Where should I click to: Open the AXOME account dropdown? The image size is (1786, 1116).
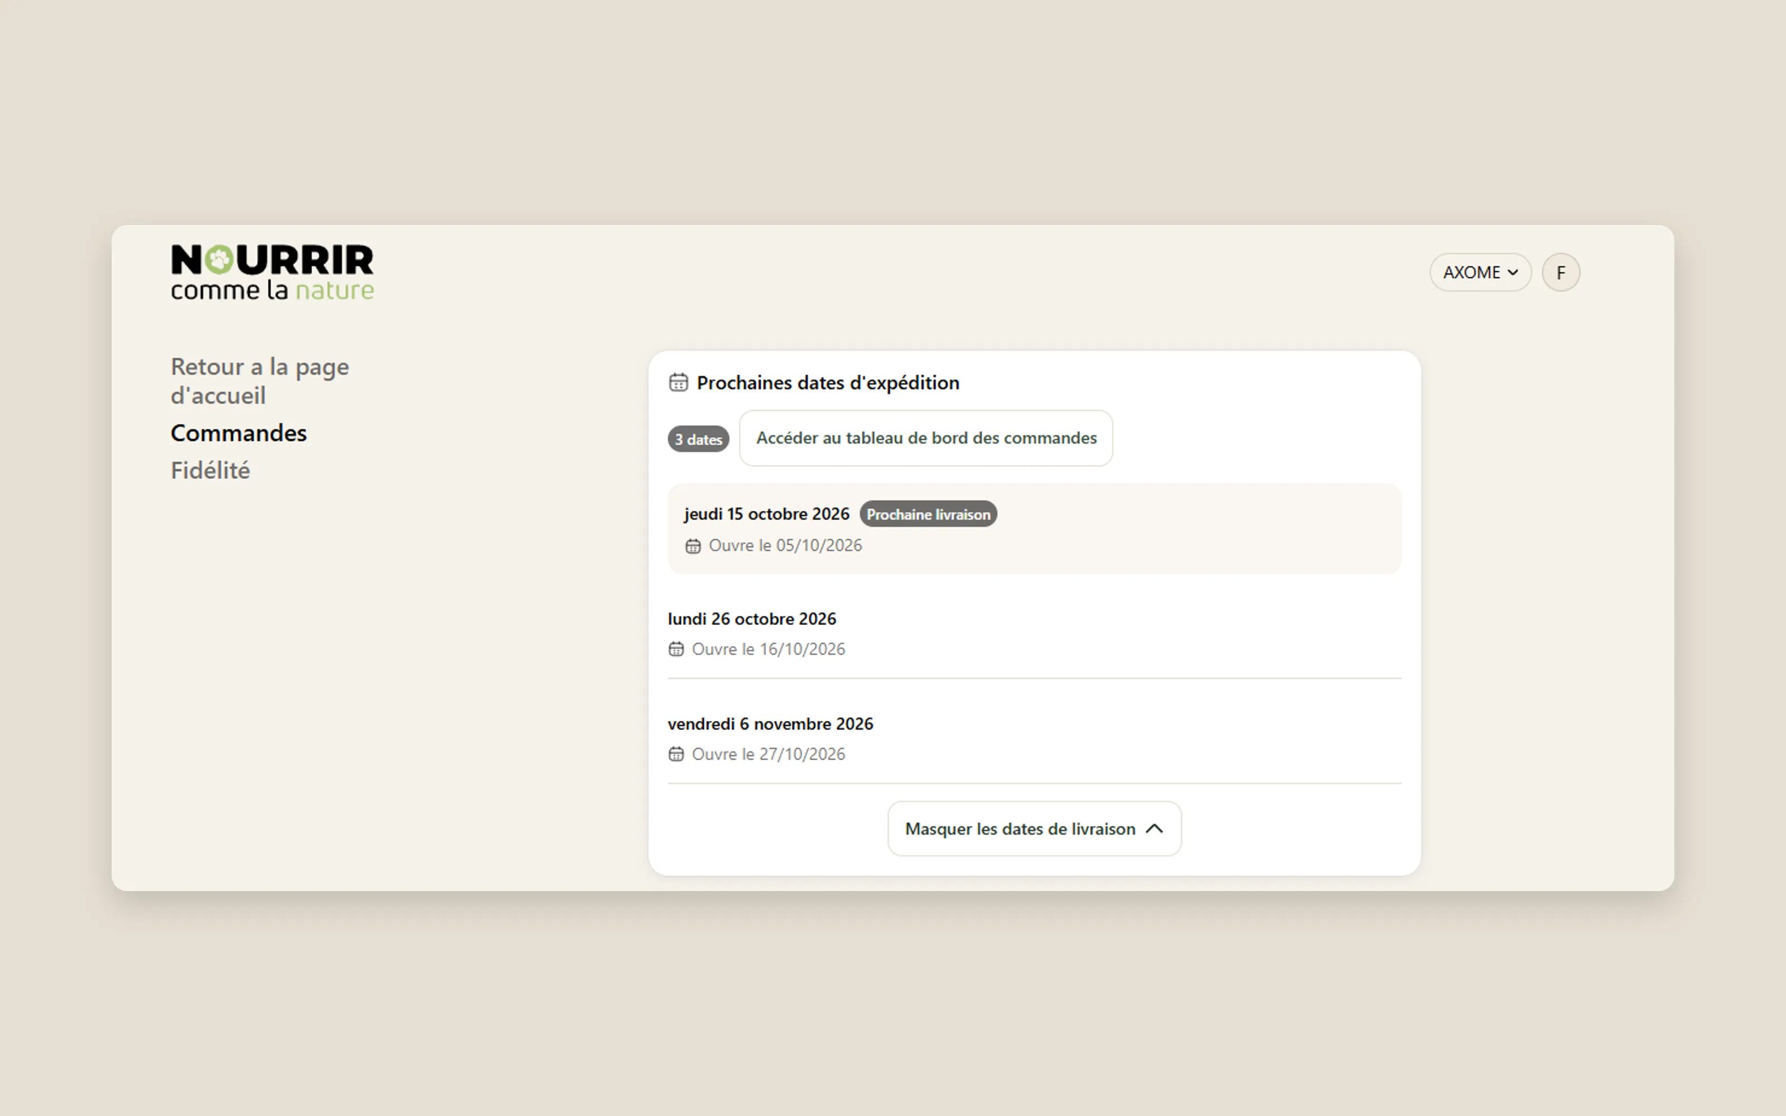pos(1481,272)
